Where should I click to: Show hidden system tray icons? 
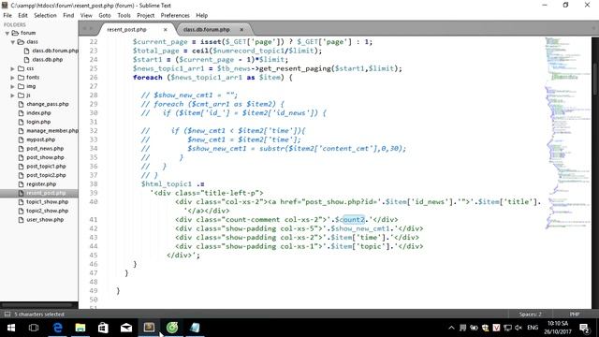tap(451, 328)
